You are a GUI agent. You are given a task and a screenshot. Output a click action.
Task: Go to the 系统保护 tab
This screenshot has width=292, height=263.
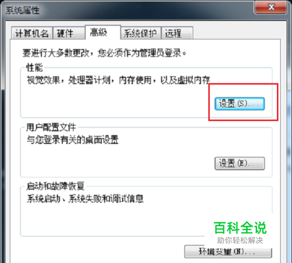(x=141, y=33)
